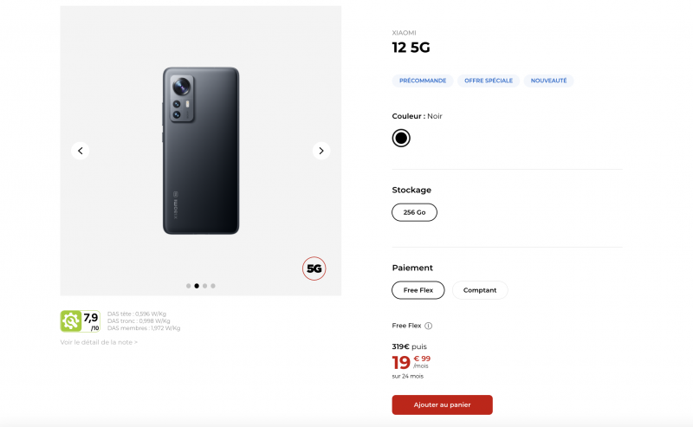Screen dimensions: 693x427
Task: Click the Xiaomi 12 phone image
Action: point(201,151)
